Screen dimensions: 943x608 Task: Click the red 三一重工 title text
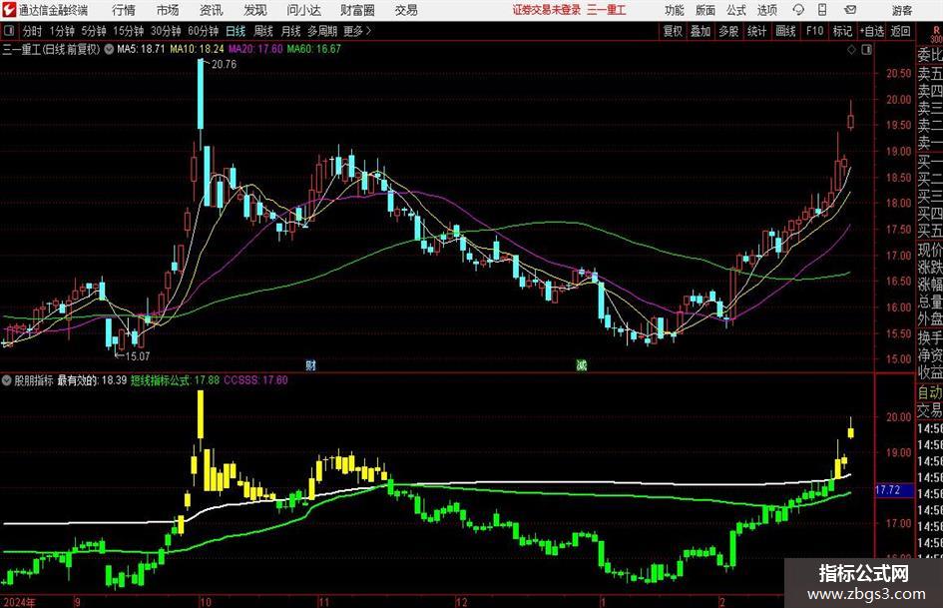pyautogui.click(x=607, y=10)
